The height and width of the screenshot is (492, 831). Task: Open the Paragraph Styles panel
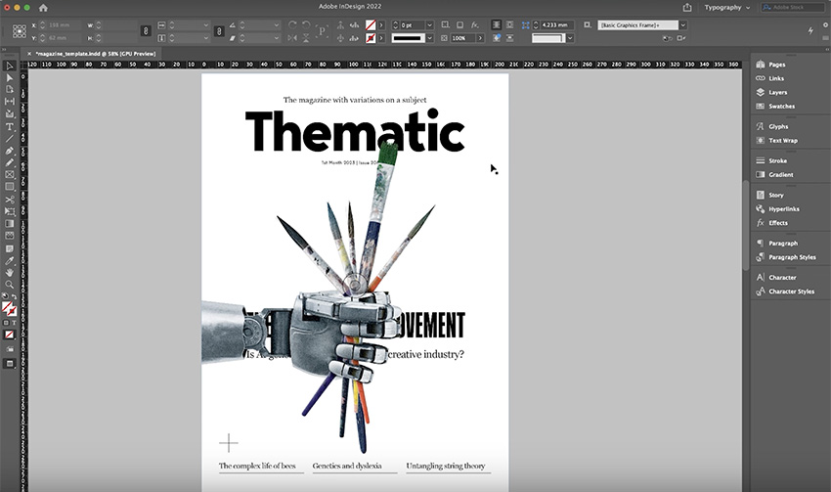tap(791, 257)
